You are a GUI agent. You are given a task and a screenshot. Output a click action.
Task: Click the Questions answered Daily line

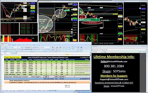pyautogui.click(x=114, y=83)
